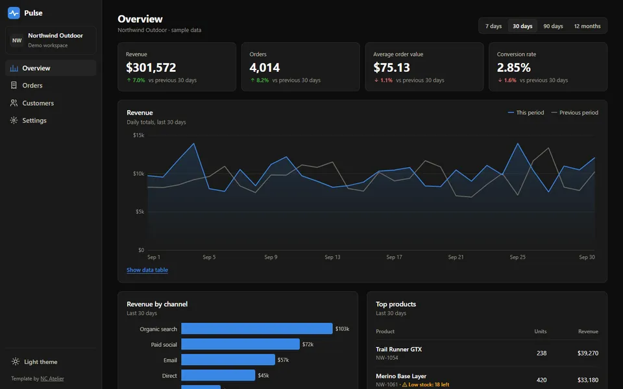
Task: Click the Conversion rate value 2.85%
Action: pyautogui.click(x=514, y=68)
